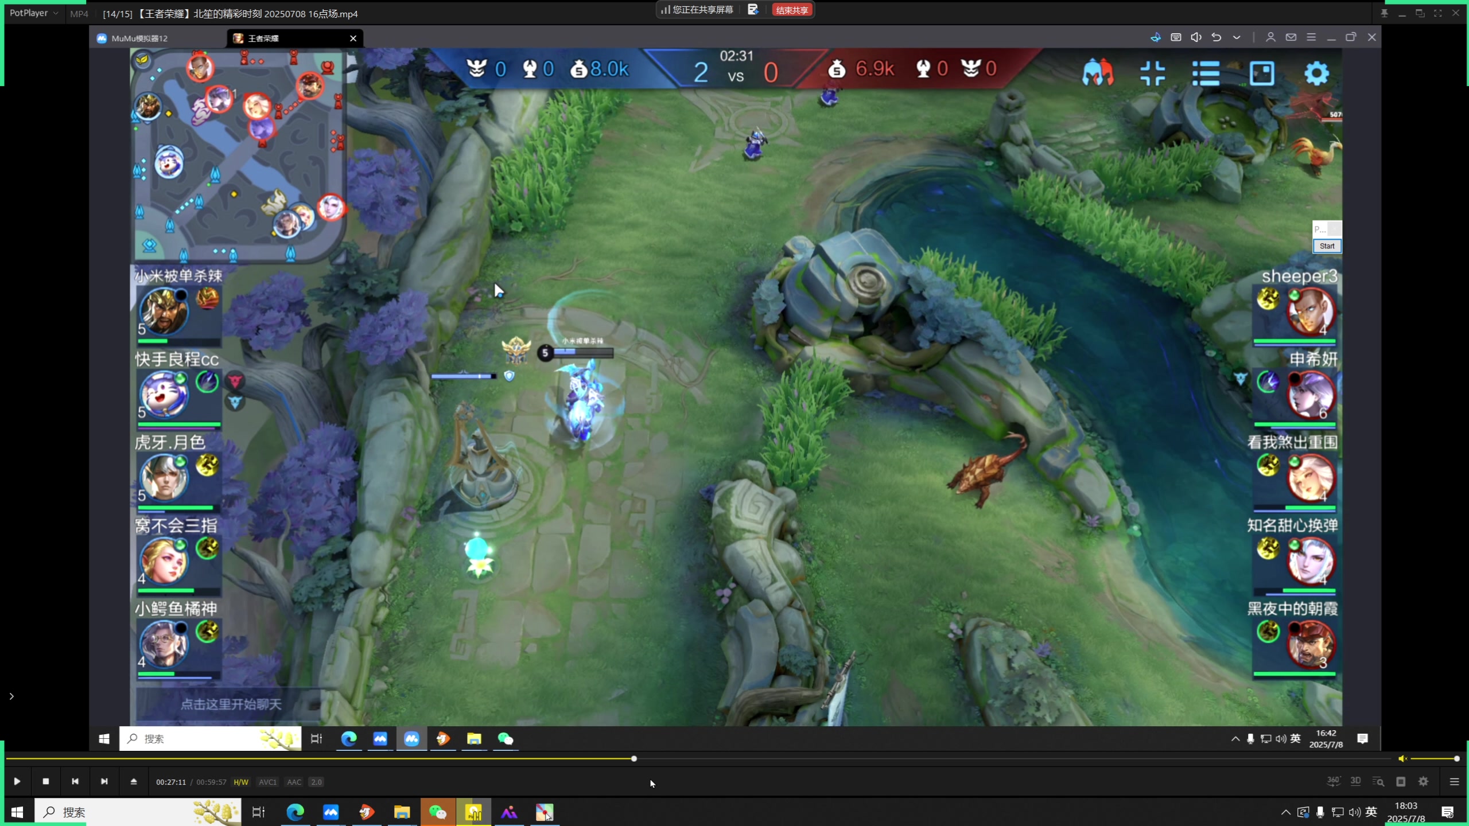Click the Windows taskbar search box
Image resolution: width=1469 pixels, height=826 pixels.
click(x=138, y=812)
